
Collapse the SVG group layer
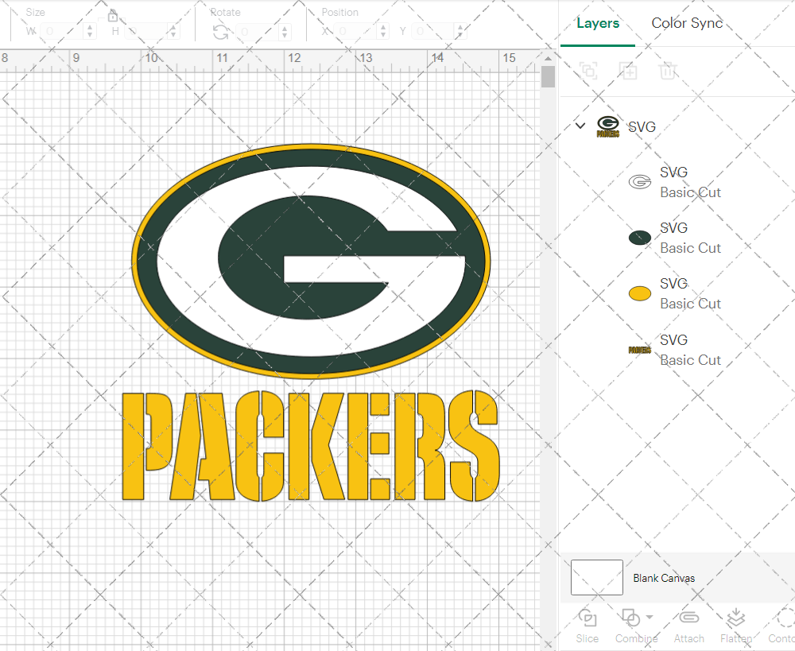580,126
